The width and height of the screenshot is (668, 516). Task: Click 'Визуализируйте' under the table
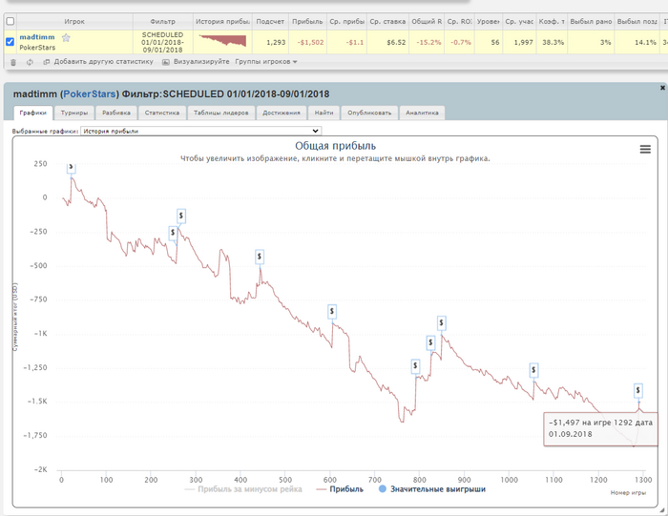coord(196,62)
